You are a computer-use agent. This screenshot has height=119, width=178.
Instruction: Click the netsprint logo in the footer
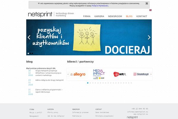tap(132, 117)
